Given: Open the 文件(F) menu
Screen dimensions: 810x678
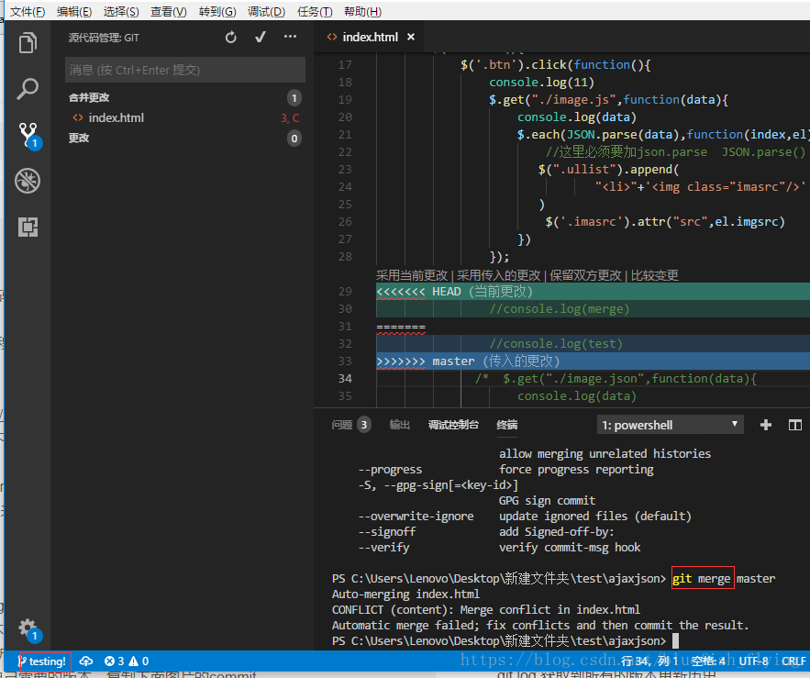Looking at the screenshot, I should click(x=28, y=11).
